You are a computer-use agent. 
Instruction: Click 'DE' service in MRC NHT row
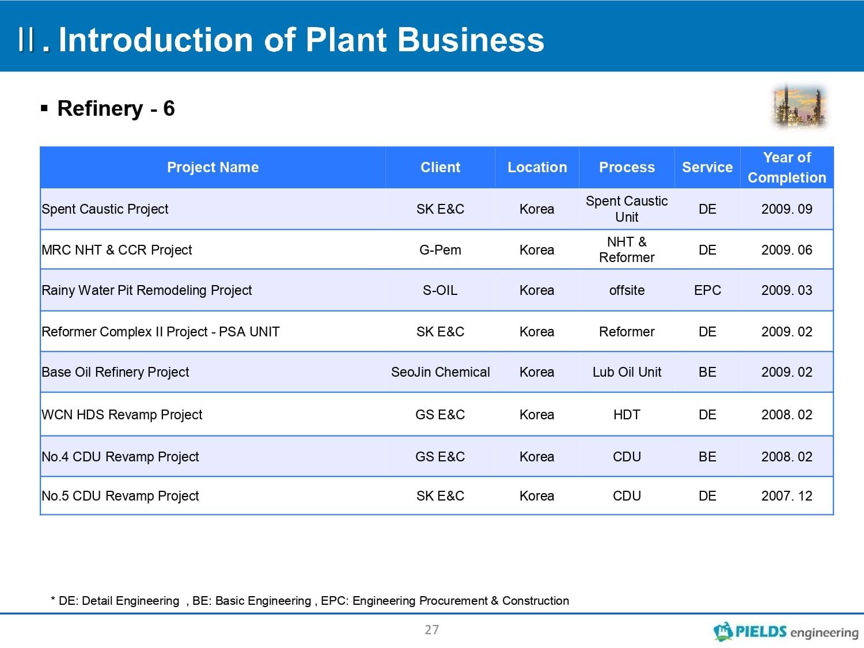tap(707, 250)
